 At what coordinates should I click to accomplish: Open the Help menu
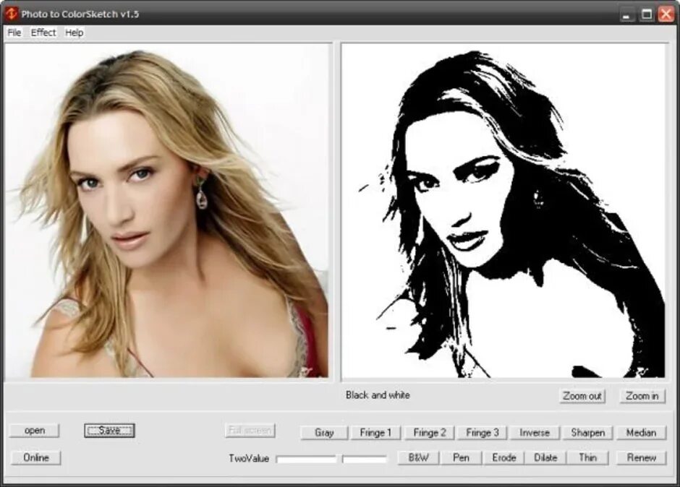(x=75, y=33)
